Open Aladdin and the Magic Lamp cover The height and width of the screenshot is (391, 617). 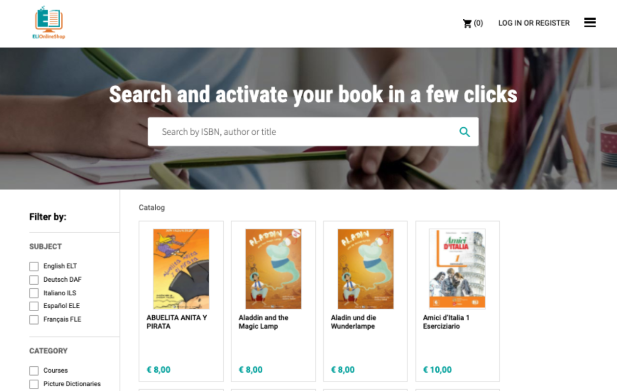(x=273, y=269)
